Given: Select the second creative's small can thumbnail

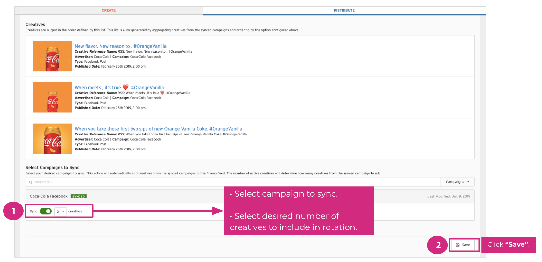Looking at the screenshot, I should (x=52, y=97).
